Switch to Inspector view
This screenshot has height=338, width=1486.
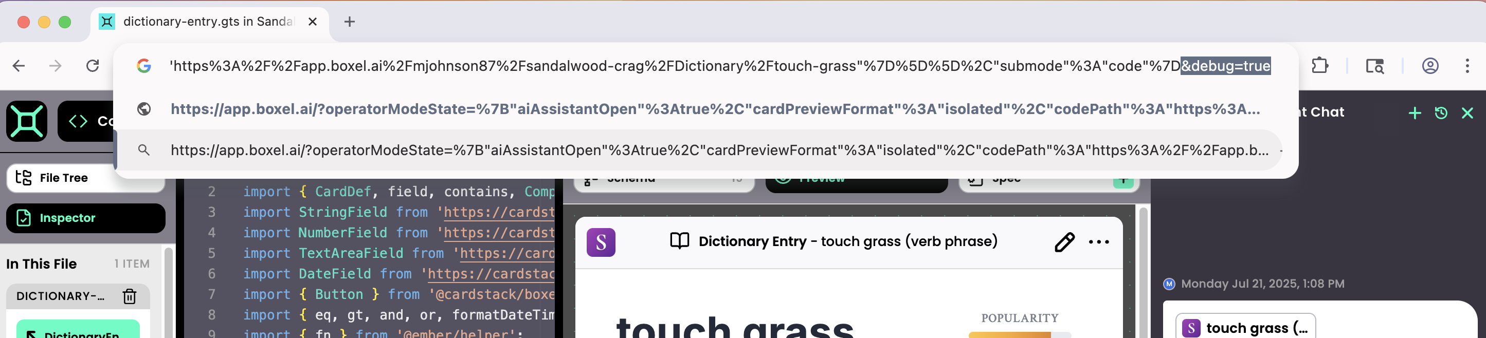pyautogui.click(x=85, y=218)
